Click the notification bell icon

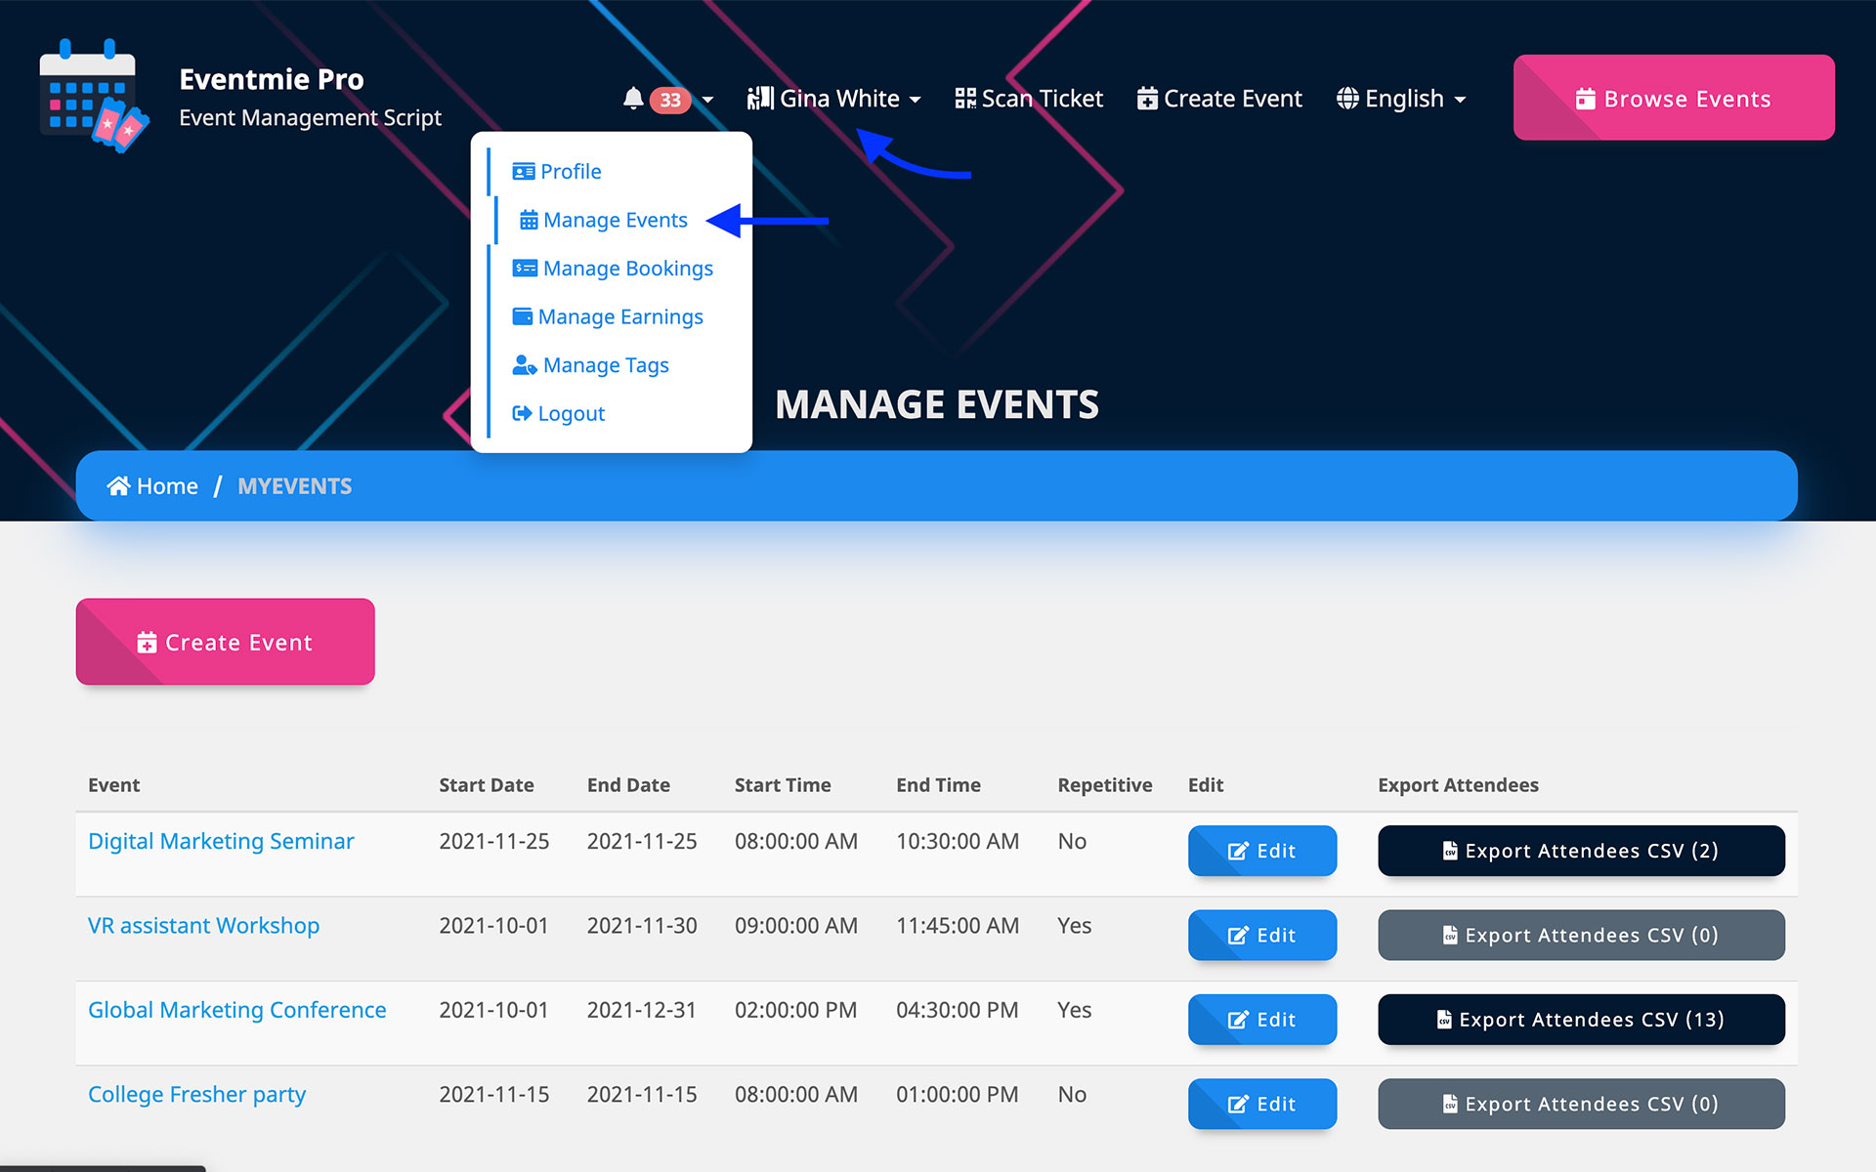pyautogui.click(x=633, y=99)
